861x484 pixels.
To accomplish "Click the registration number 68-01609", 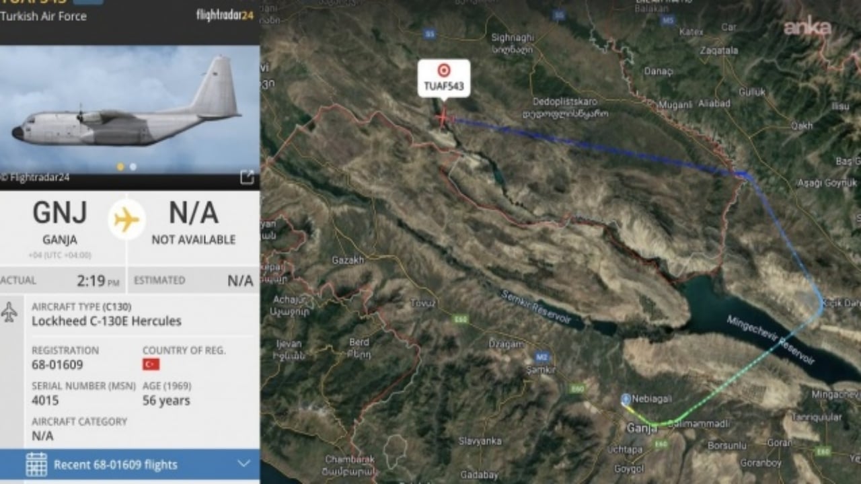I will click(x=57, y=365).
